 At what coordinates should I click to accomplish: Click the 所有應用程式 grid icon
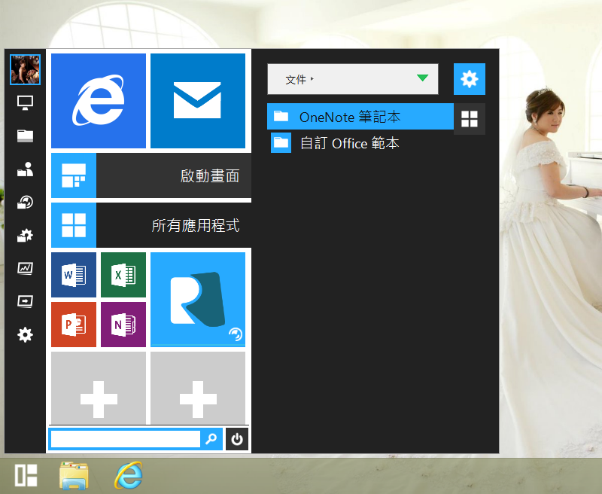tap(74, 225)
